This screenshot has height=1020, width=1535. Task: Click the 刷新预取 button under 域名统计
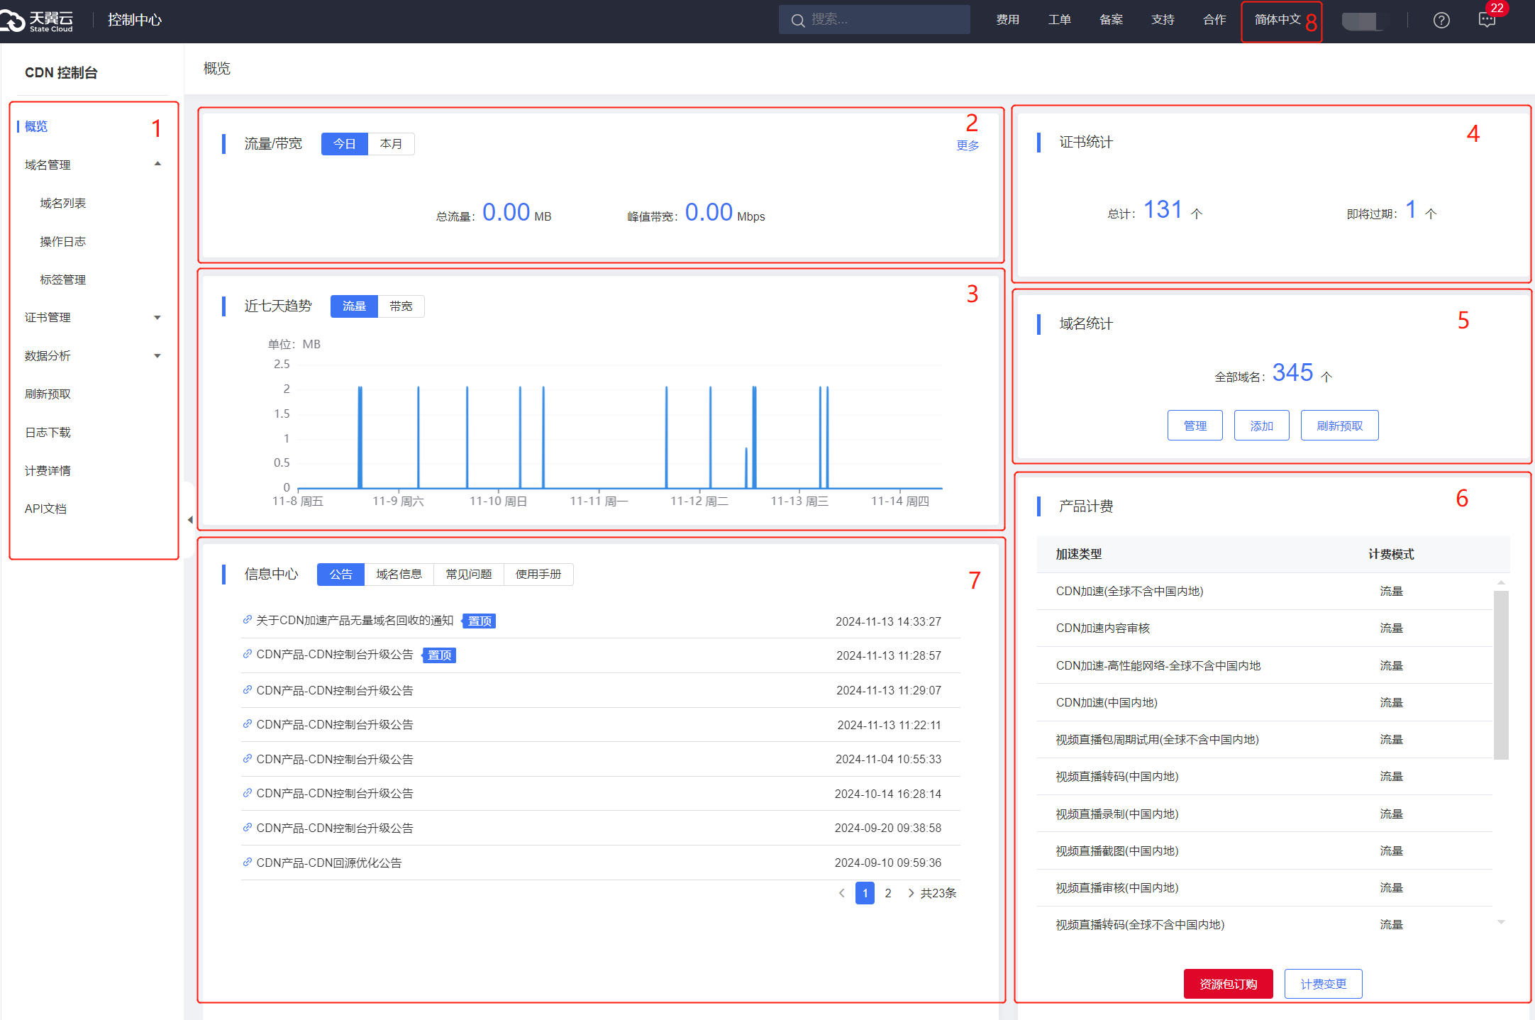[x=1340, y=426]
